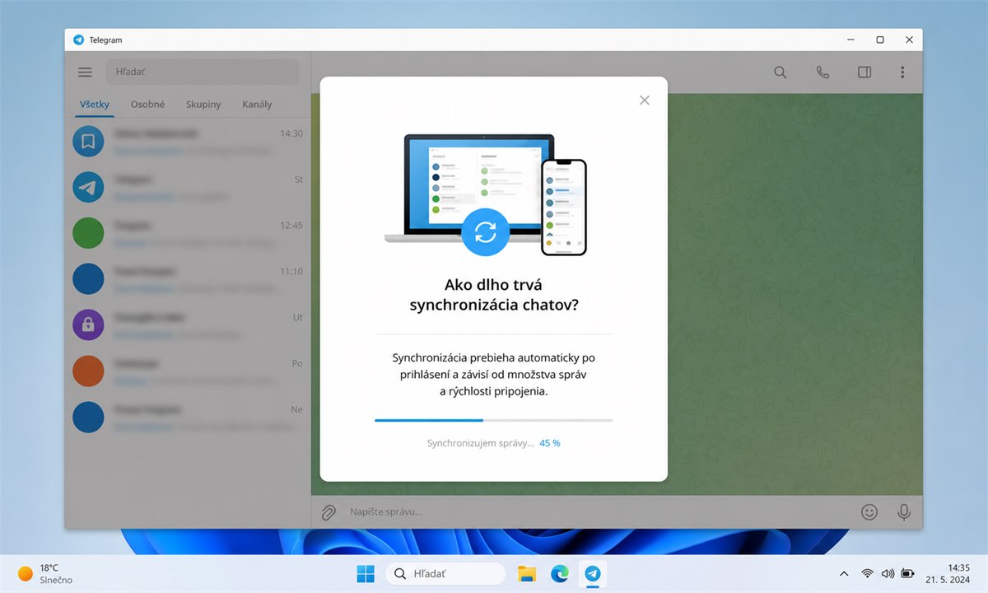This screenshot has width=988, height=593.
Task: Click the blue sync refresh icon
Action: (x=486, y=232)
